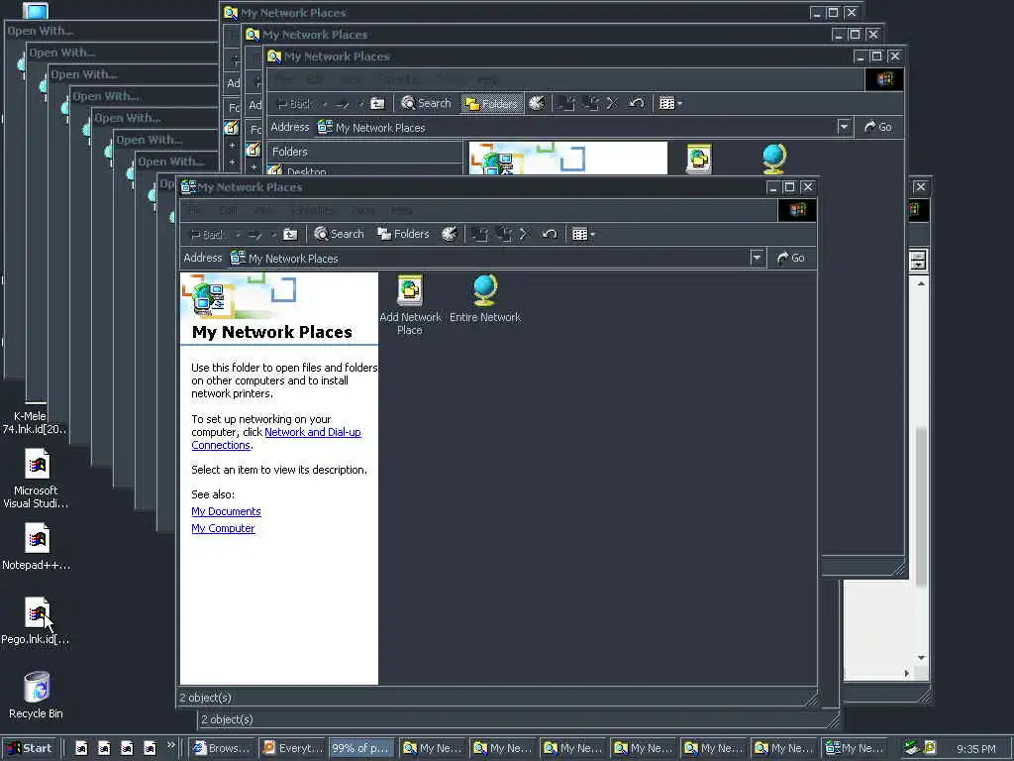
Task: Open Help menu in front window
Action: point(402,210)
